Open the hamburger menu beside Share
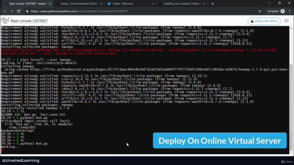 point(286,21)
